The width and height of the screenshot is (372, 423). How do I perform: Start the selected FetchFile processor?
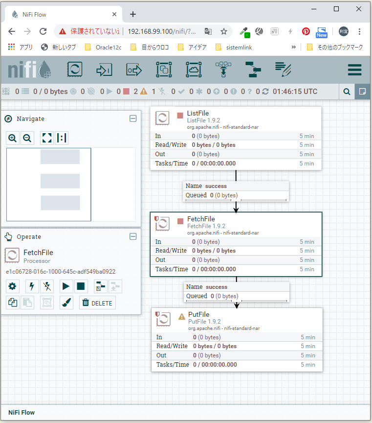tap(66, 286)
